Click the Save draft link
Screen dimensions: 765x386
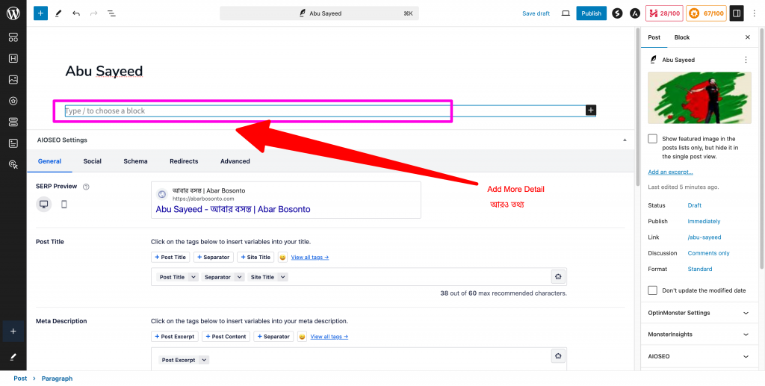click(536, 13)
